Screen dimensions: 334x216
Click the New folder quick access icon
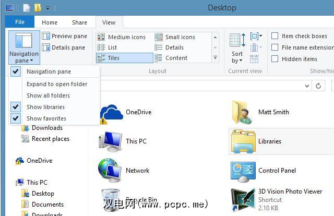[x=38, y=8]
